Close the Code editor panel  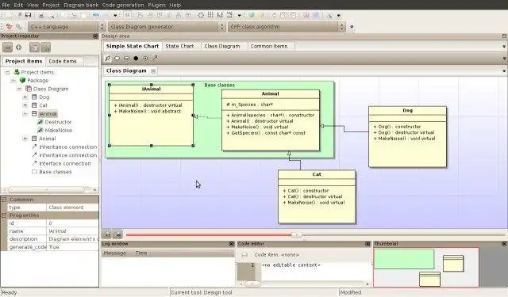click(368, 244)
